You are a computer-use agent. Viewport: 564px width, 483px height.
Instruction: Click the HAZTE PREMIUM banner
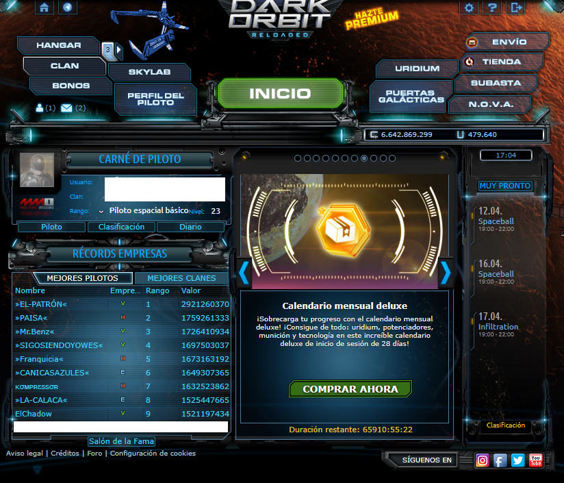coord(372,18)
